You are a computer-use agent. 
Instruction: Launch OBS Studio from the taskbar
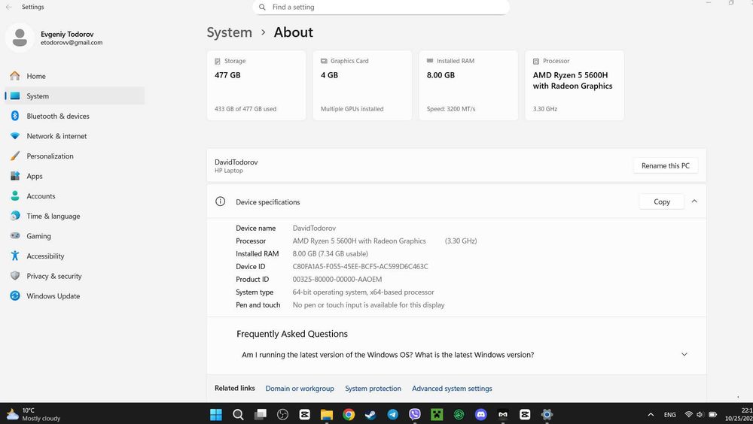coord(282,414)
